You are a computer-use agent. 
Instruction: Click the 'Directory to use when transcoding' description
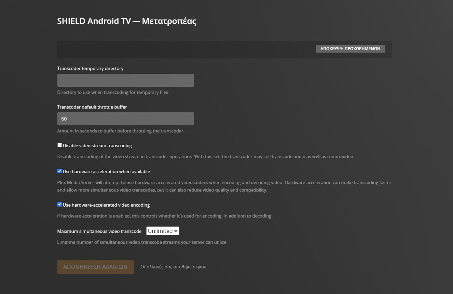pyautogui.click(x=113, y=92)
